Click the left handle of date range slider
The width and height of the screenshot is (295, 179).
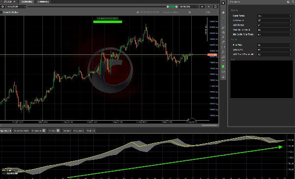pyautogui.click(x=168, y=6)
